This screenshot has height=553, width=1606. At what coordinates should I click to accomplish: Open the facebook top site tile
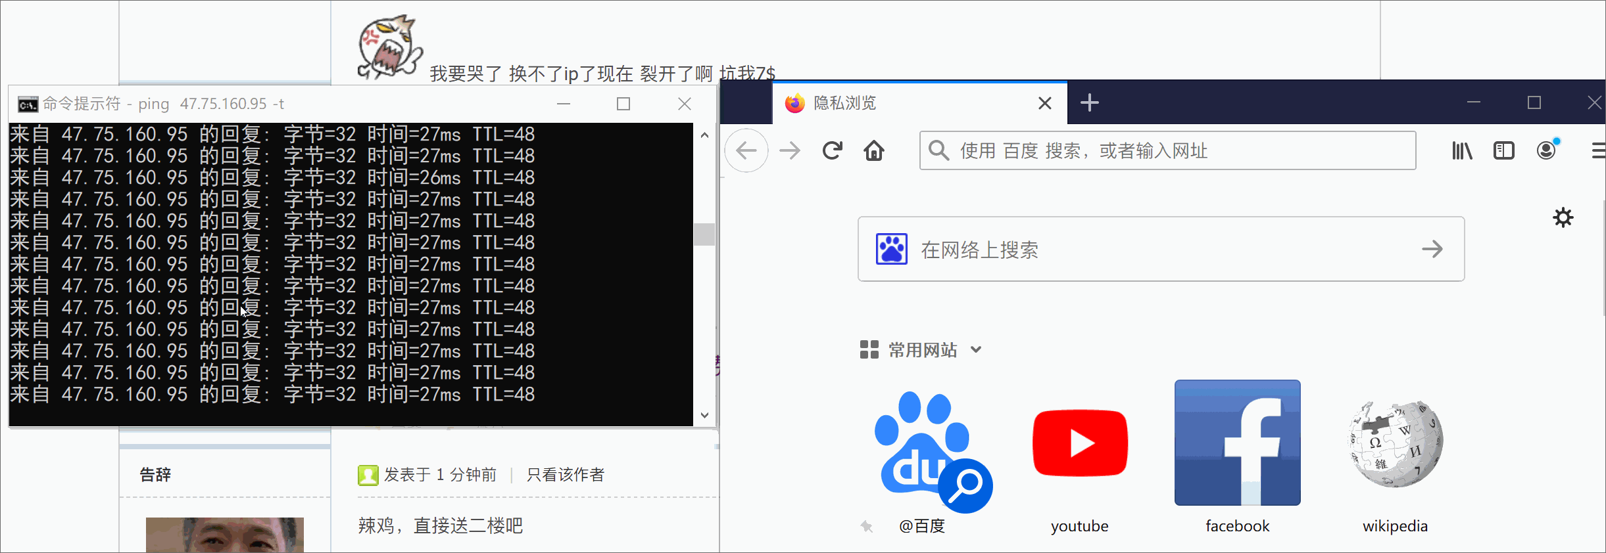click(1238, 458)
